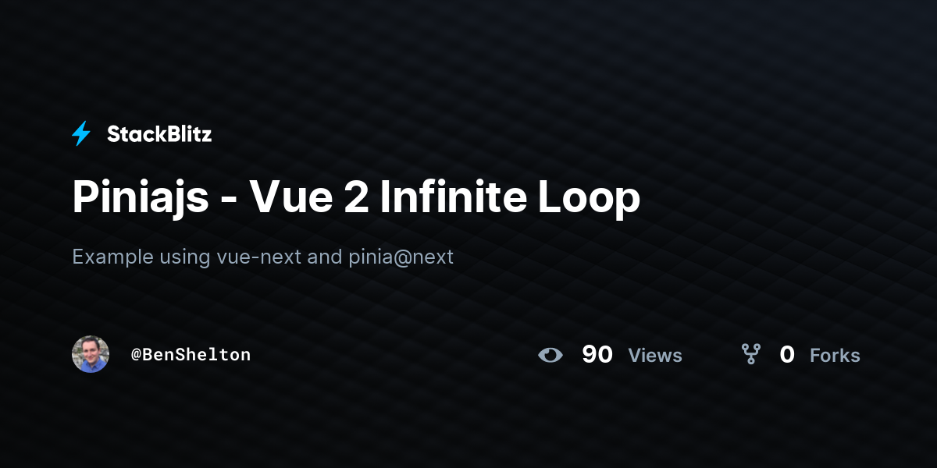Click the StackBlitz brand name text
This screenshot has height=468, width=937.
(x=159, y=134)
